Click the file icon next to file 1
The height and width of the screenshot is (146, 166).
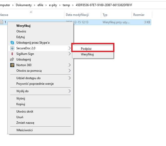[2, 22]
